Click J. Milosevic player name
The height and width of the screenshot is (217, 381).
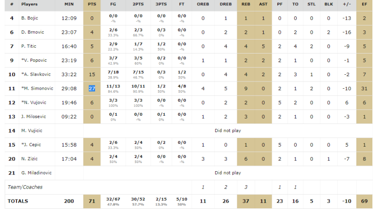(x=33, y=117)
